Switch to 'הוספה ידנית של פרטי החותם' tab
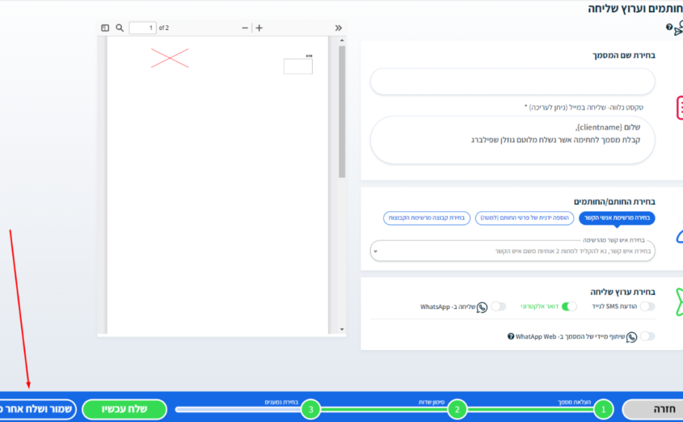 coord(524,218)
